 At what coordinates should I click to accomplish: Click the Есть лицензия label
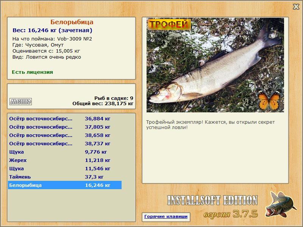tap(32, 72)
